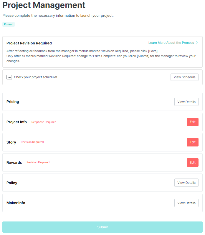Click the Response Required status label
This screenshot has height=235, width=205.
click(x=44, y=122)
